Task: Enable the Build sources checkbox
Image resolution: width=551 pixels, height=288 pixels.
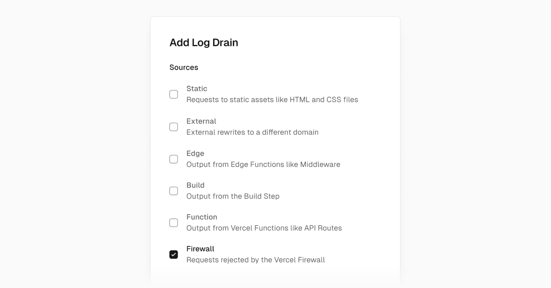Action: point(174,191)
